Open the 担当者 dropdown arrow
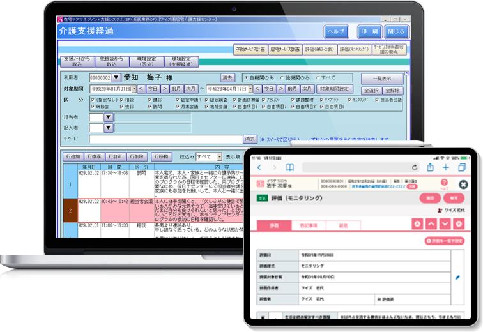The height and width of the screenshot is (332, 483). [x=109, y=117]
